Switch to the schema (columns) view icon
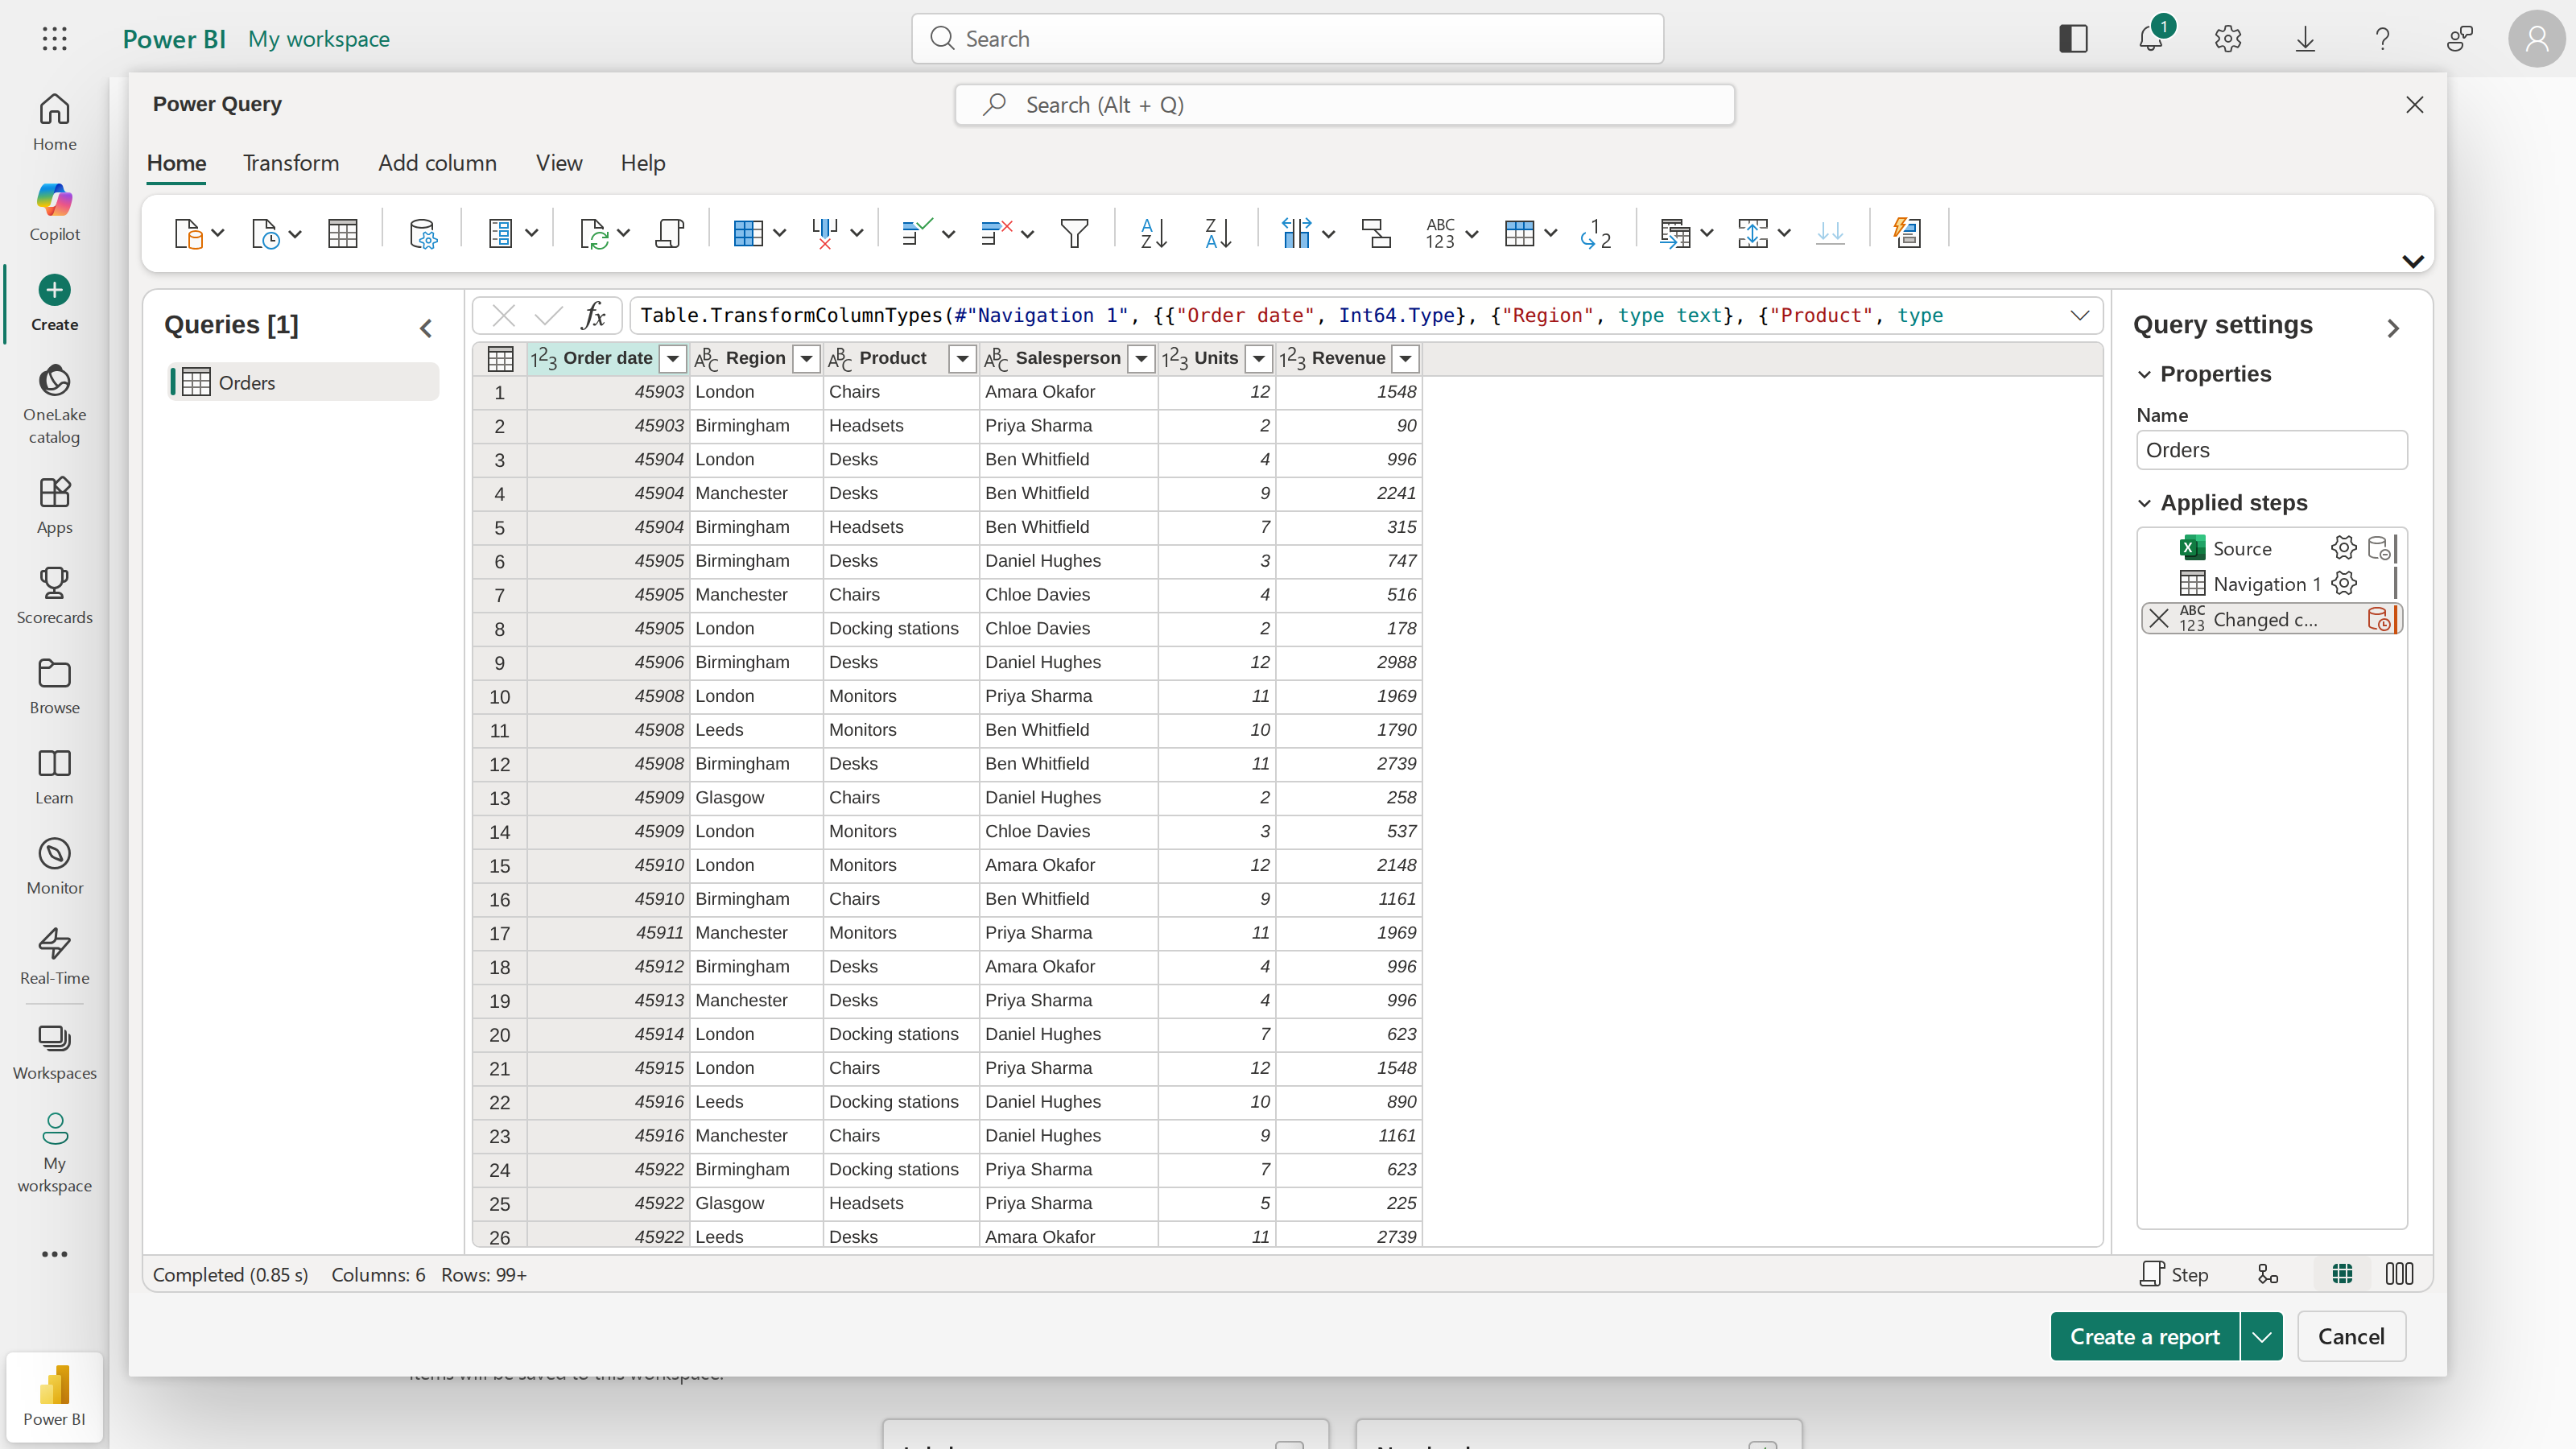The image size is (2576, 1449). [x=2399, y=1274]
